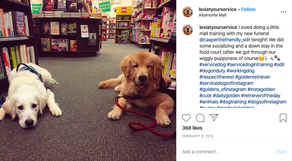Open the Altamonte Mall location link
The width and height of the screenshot is (292, 161).
click(213, 15)
